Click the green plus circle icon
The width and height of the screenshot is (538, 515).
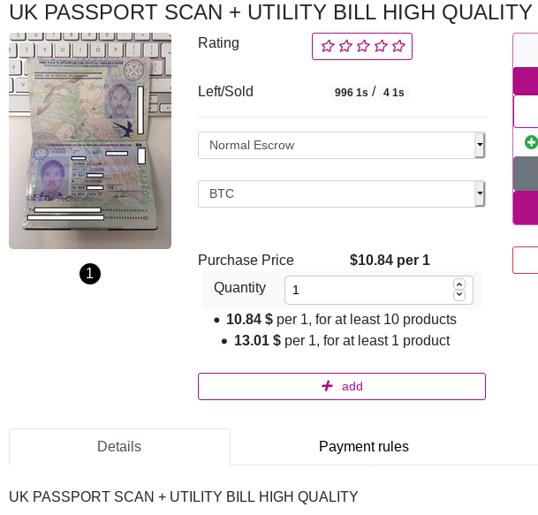pyautogui.click(x=532, y=142)
